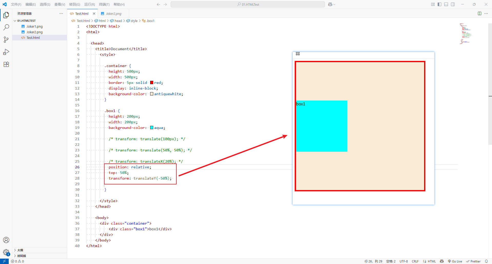
Task: Change the UTF-8 encoding
Action: (x=404, y=261)
